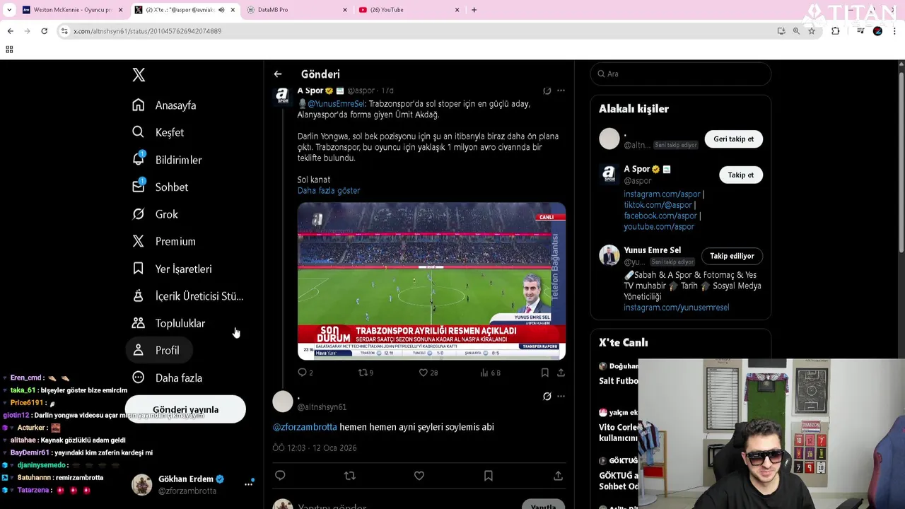
Task: Click Geri takip et button
Action: (733, 139)
